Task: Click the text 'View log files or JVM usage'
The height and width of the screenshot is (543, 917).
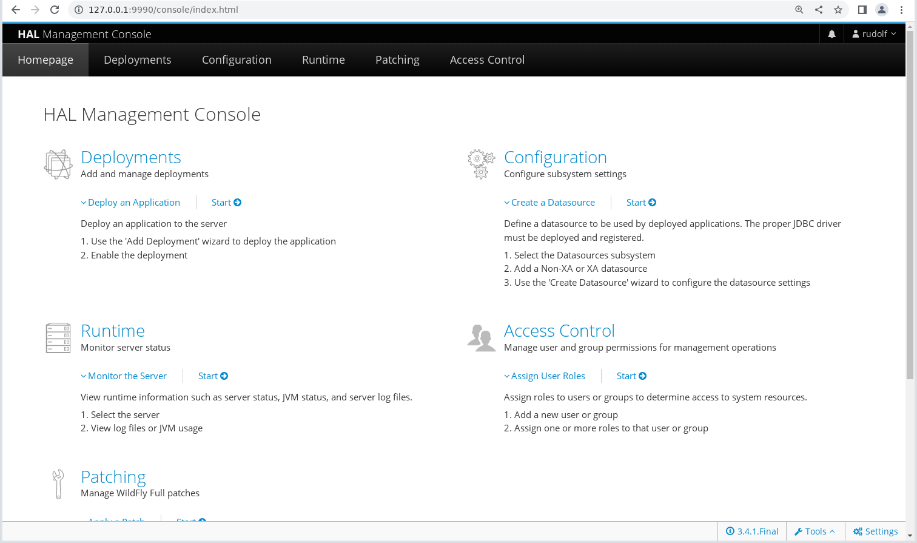Action: tap(147, 428)
